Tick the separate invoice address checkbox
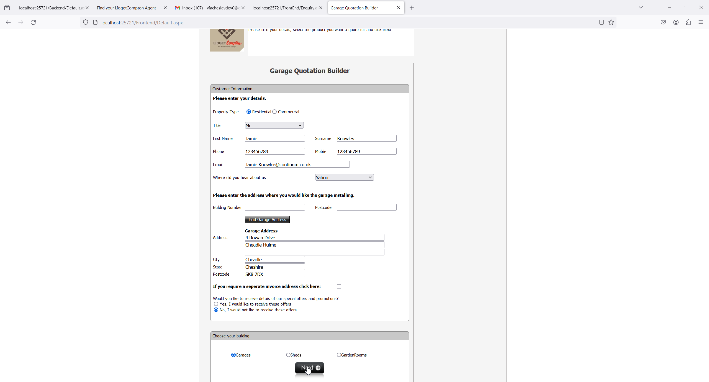This screenshot has height=382, width=709. (x=339, y=286)
